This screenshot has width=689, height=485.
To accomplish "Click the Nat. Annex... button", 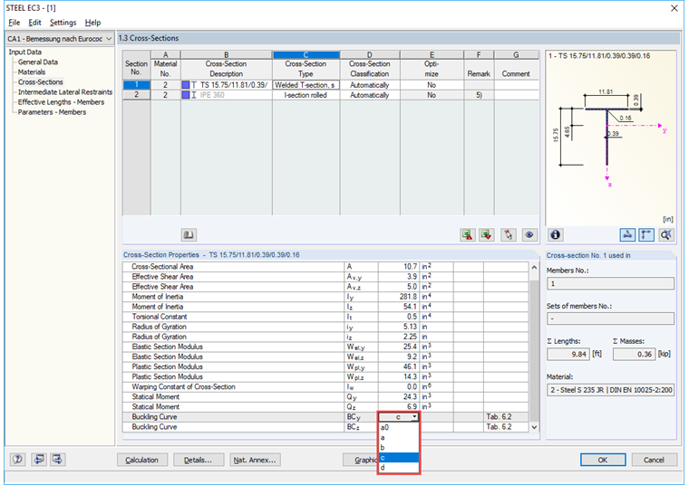I will (x=255, y=460).
